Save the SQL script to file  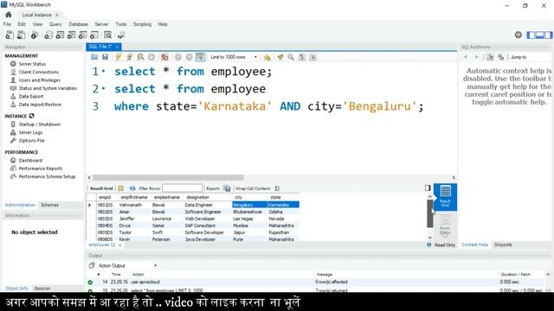point(105,57)
